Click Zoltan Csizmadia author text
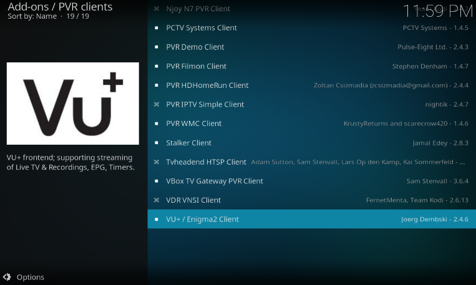Image resolution: width=476 pixels, height=285 pixels. [x=391, y=85]
